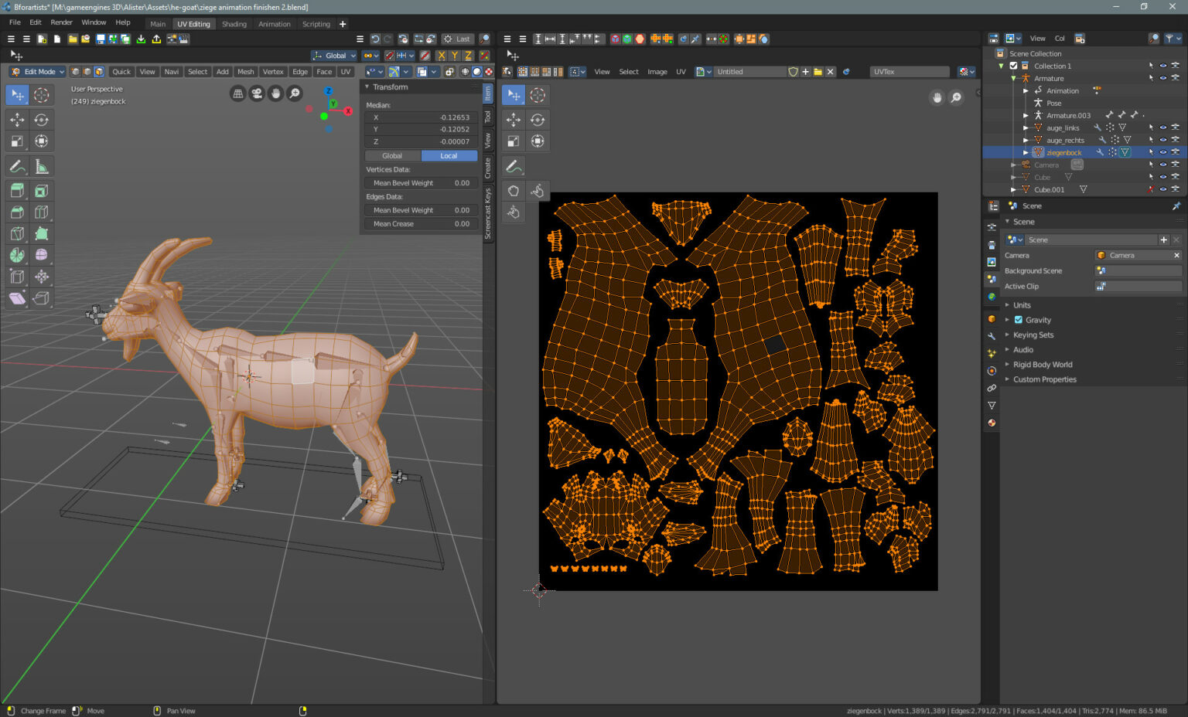Image resolution: width=1188 pixels, height=717 pixels.
Task: Select the Measure tool in the 3D viewport
Action: tap(41, 166)
